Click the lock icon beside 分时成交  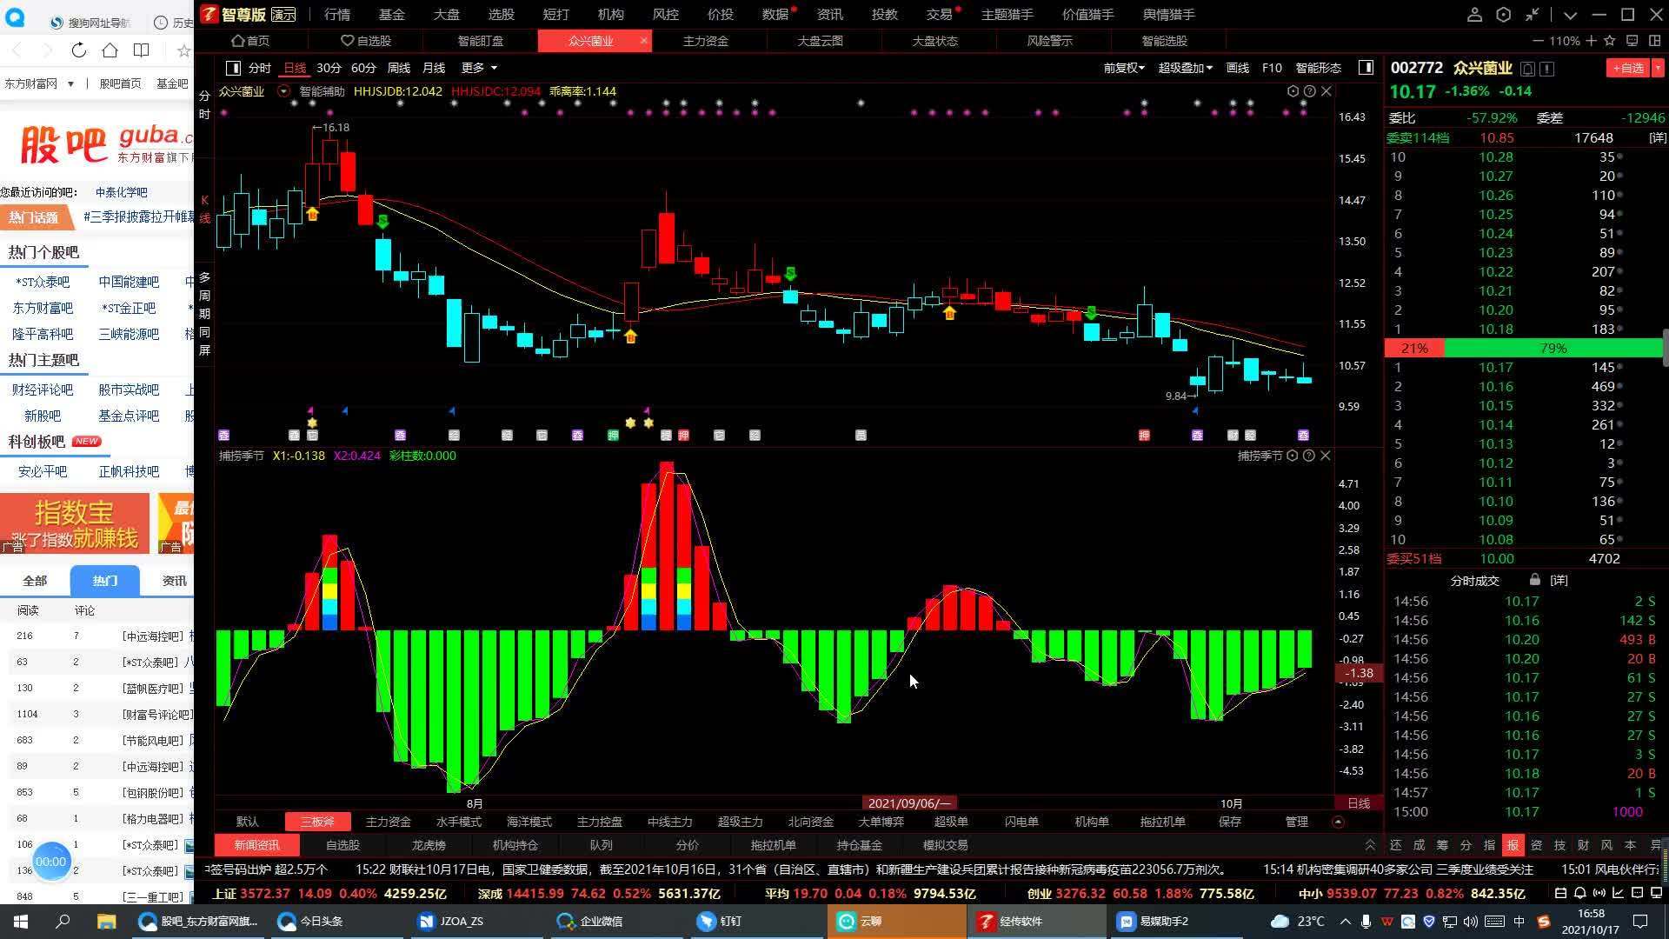pos(1534,580)
